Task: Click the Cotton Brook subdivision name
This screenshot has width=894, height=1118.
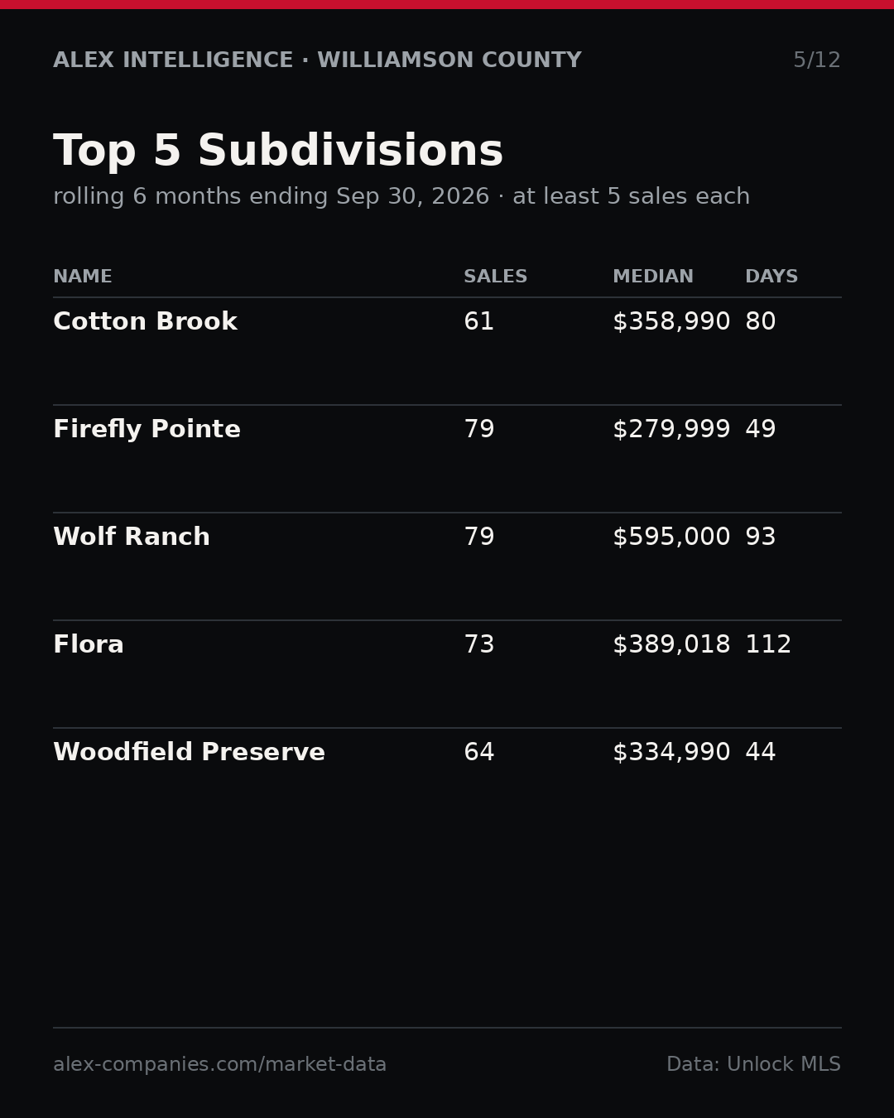Action: pos(145,322)
